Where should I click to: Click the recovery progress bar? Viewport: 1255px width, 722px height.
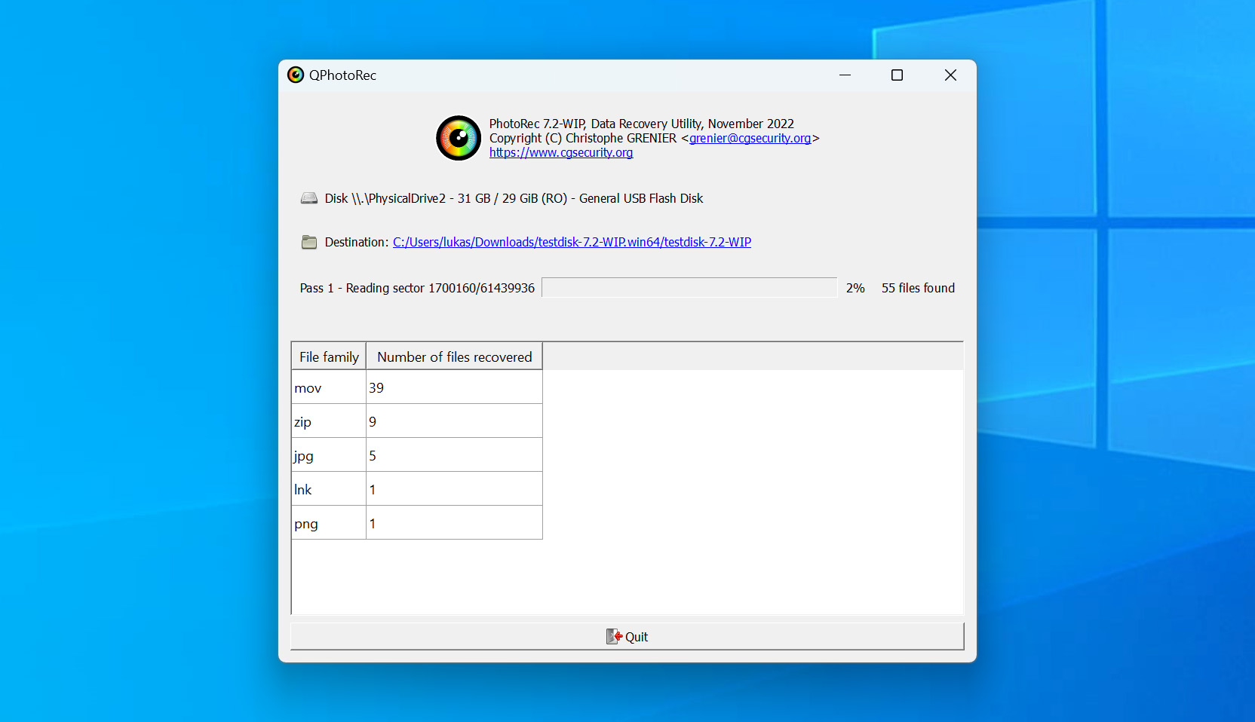click(x=689, y=288)
